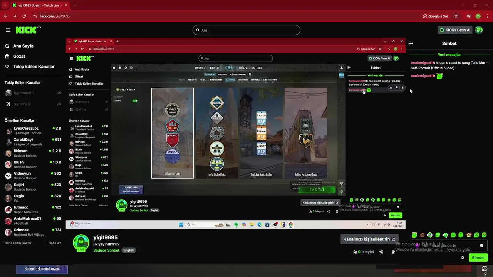Click Google'a Sor button in outer address bar

click(x=436, y=16)
